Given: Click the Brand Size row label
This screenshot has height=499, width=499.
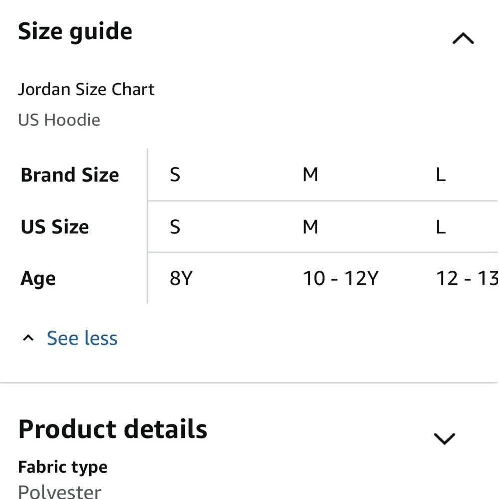Looking at the screenshot, I should coord(70,174).
